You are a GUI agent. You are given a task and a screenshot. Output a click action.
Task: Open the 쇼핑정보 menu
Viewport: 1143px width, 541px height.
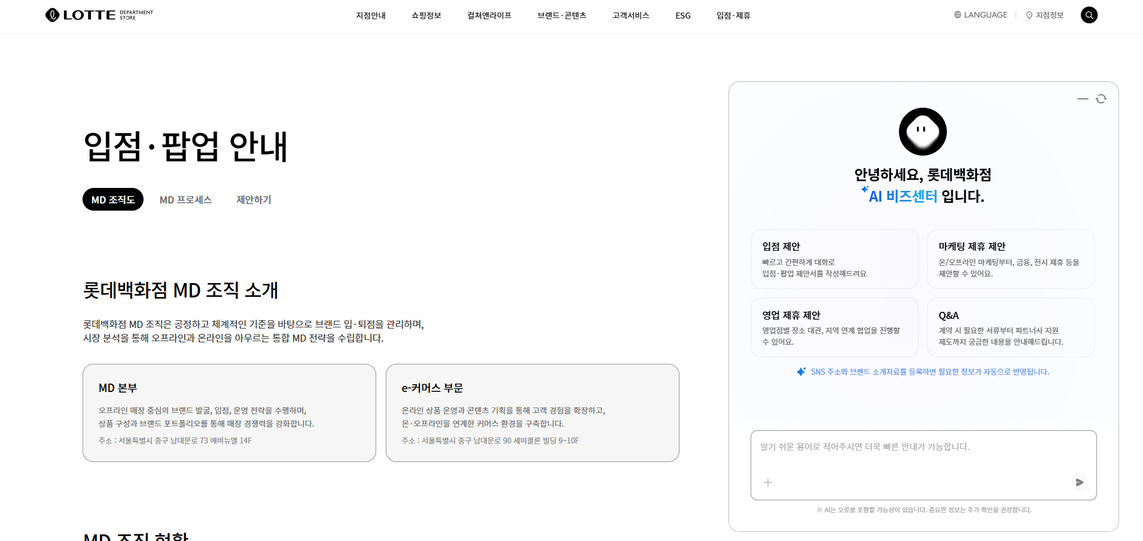(x=426, y=16)
